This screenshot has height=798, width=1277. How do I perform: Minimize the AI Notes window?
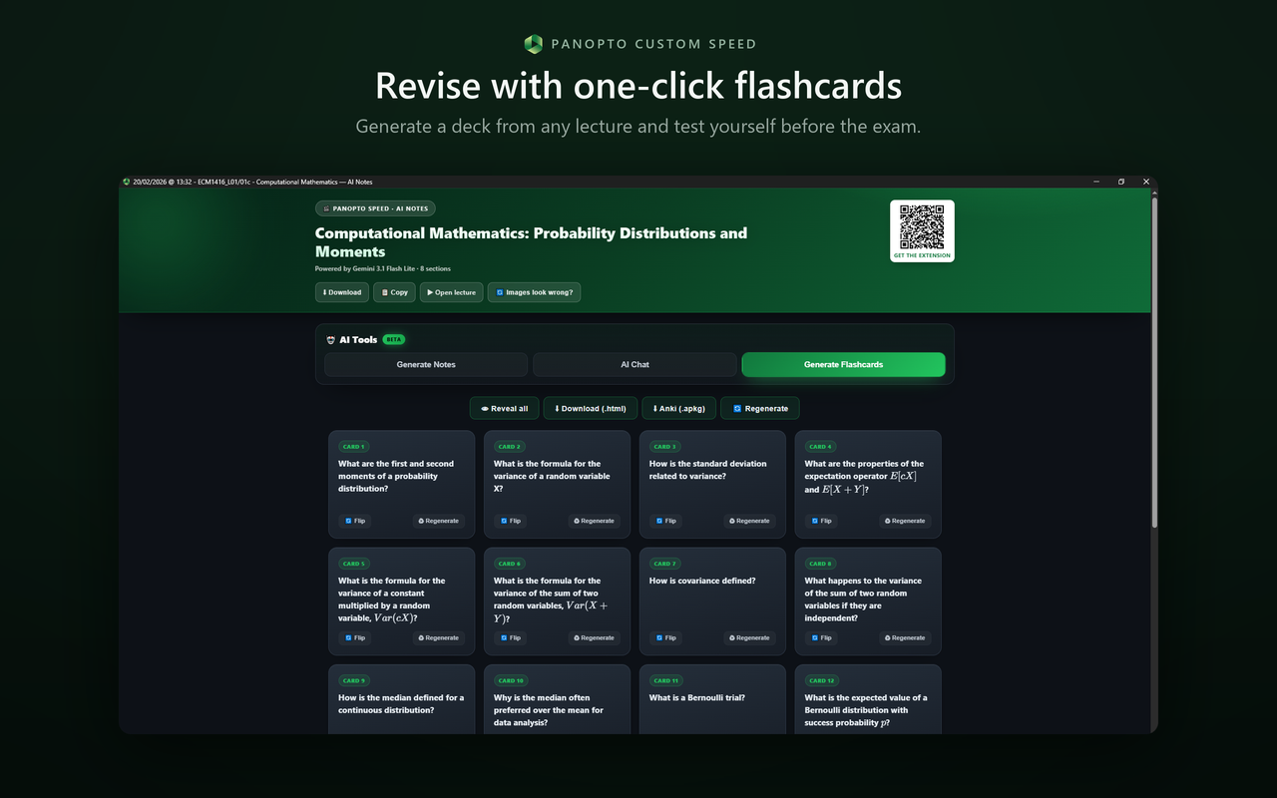tap(1096, 182)
